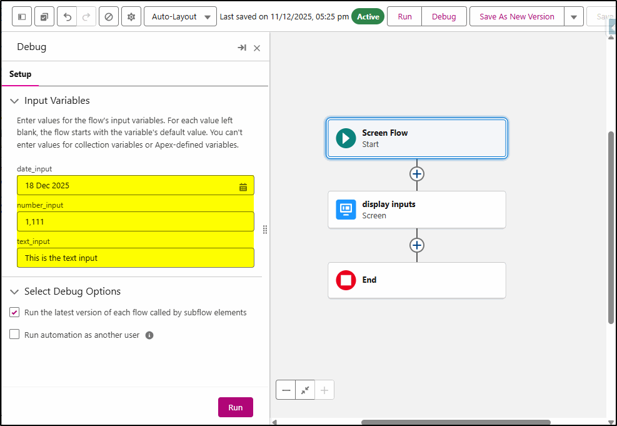Click the Debug button in top toolbar
This screenshot has width=617, height=426.
(x=444, y=17)
